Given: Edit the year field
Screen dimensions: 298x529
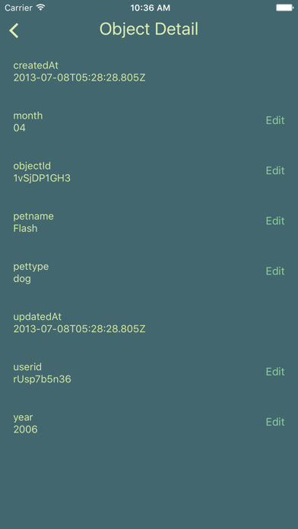Looking at the screenshot, I should [x=275, y=422].
